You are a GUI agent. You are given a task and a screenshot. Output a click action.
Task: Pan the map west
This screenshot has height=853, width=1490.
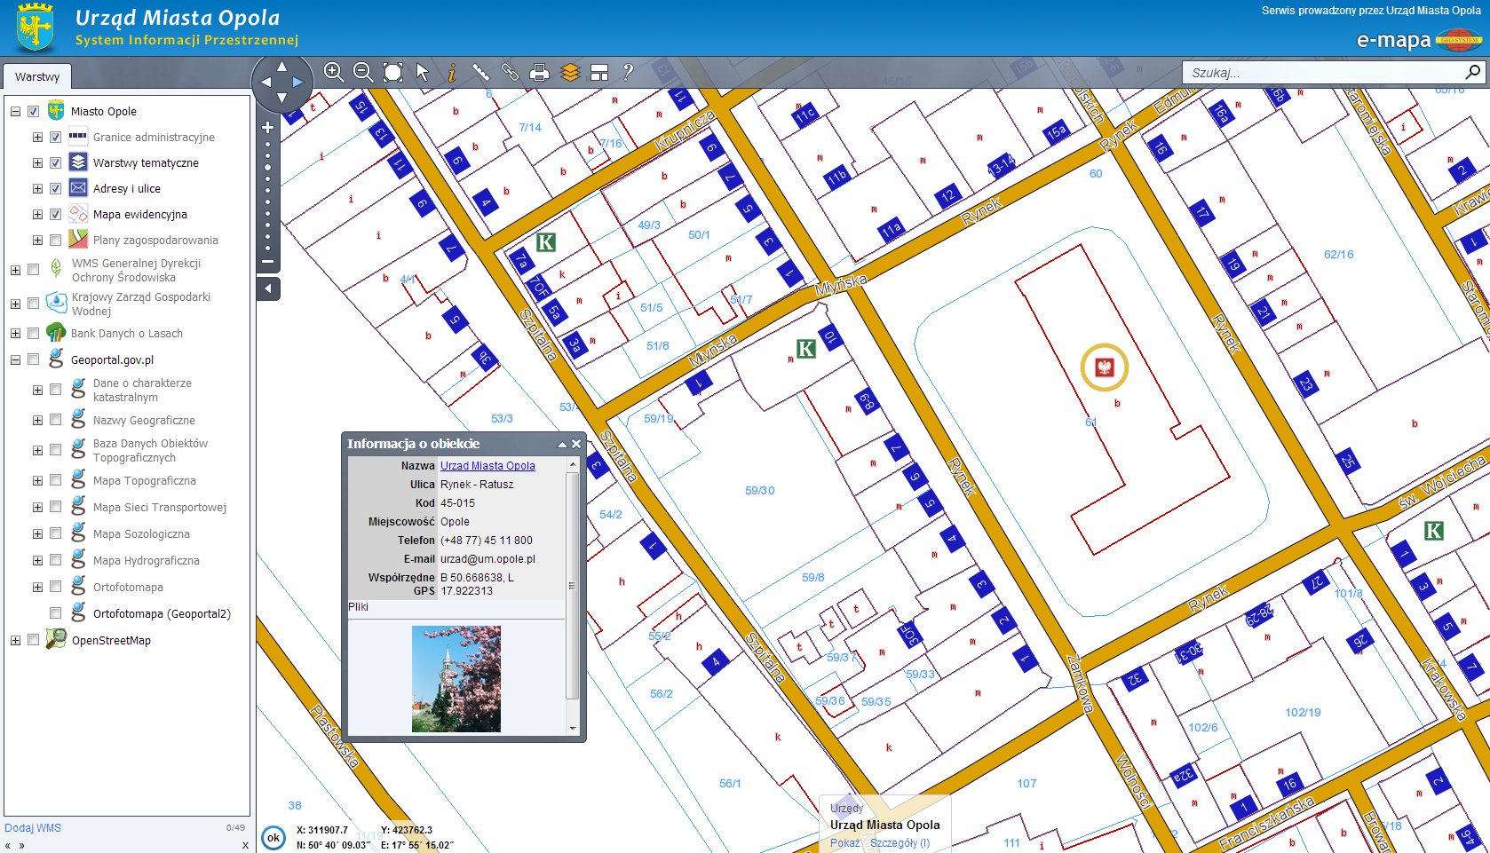(x=266, y=82)
